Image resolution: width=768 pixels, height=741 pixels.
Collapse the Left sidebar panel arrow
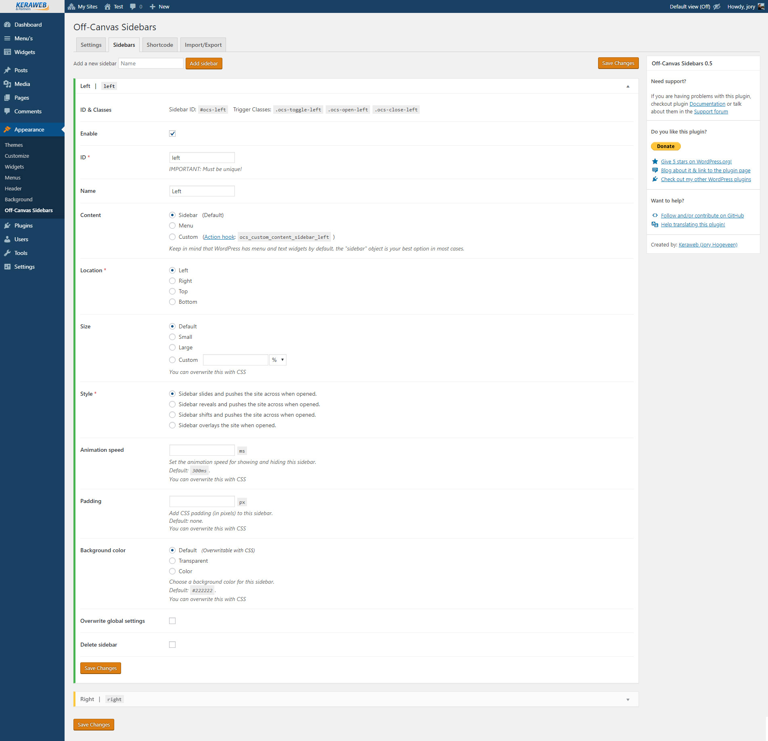tap(628, 86)
